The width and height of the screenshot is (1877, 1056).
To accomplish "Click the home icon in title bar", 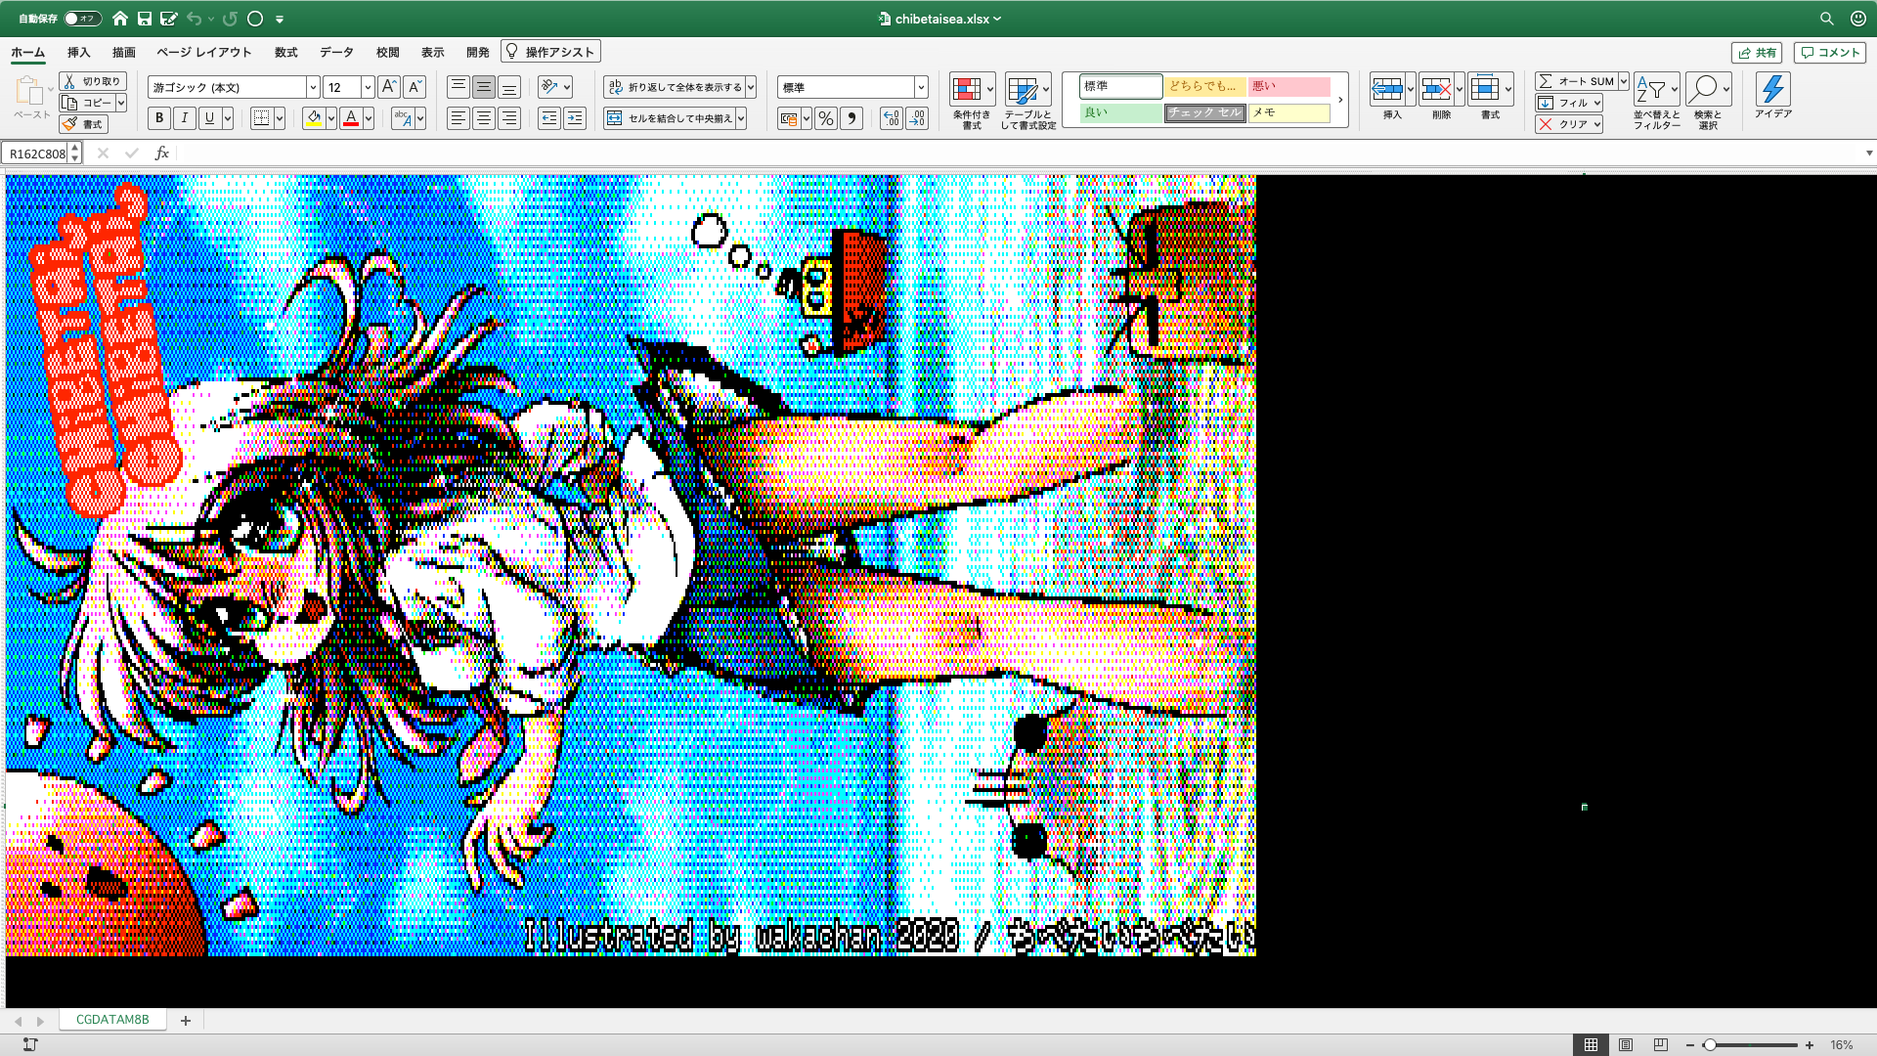I will coord(120,19).
